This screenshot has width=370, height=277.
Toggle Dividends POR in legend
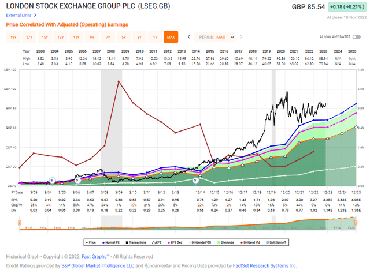click(x=199, y=242)
